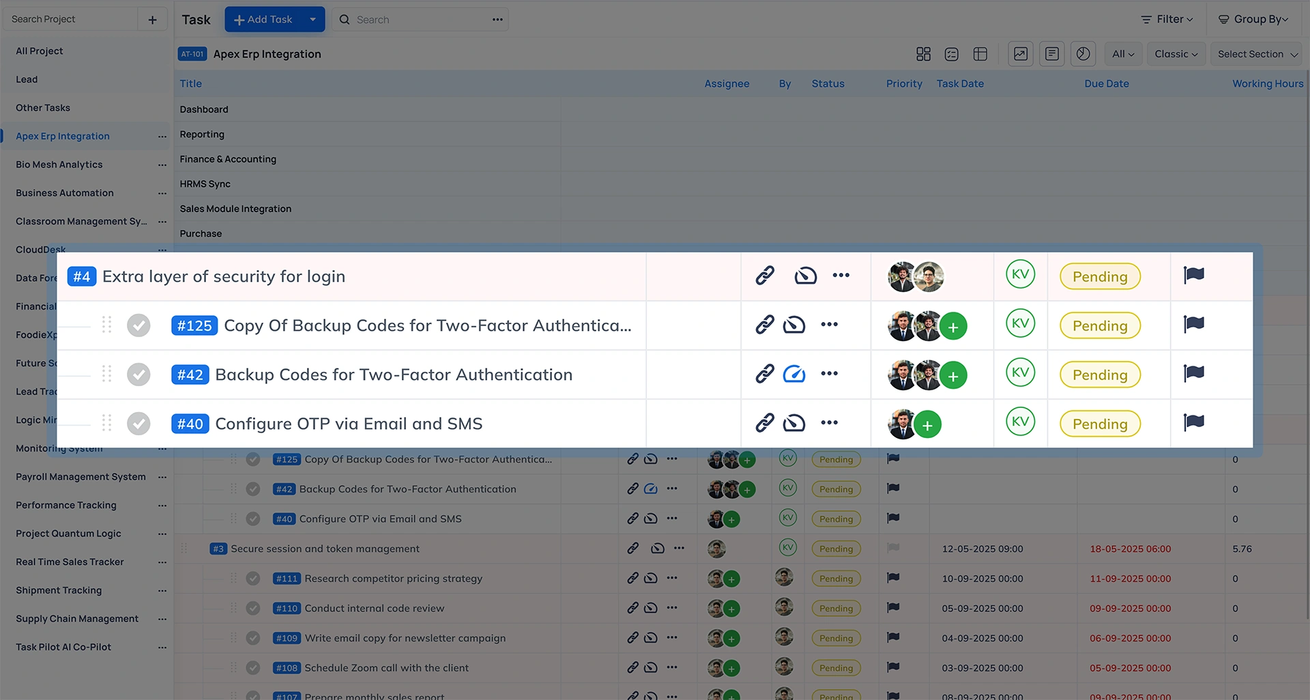Open the Select Section dropdown
Image resolution: width=1310 pixels, height=700 pixels.
click(1257, 54)
